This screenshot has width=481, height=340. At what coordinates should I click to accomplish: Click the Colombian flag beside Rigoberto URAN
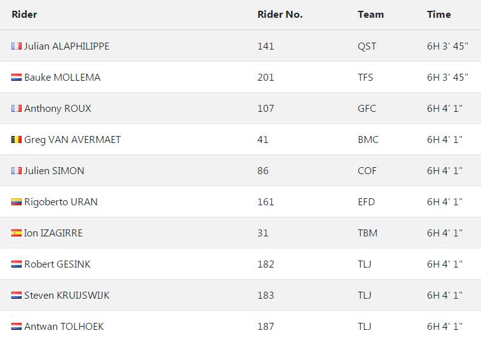point(17,202)
